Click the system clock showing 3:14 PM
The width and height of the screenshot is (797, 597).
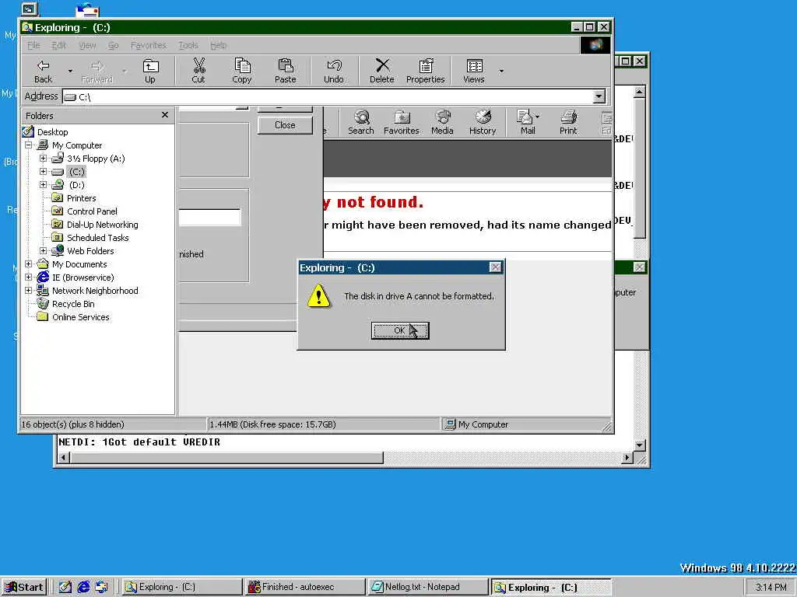point(771,588)
